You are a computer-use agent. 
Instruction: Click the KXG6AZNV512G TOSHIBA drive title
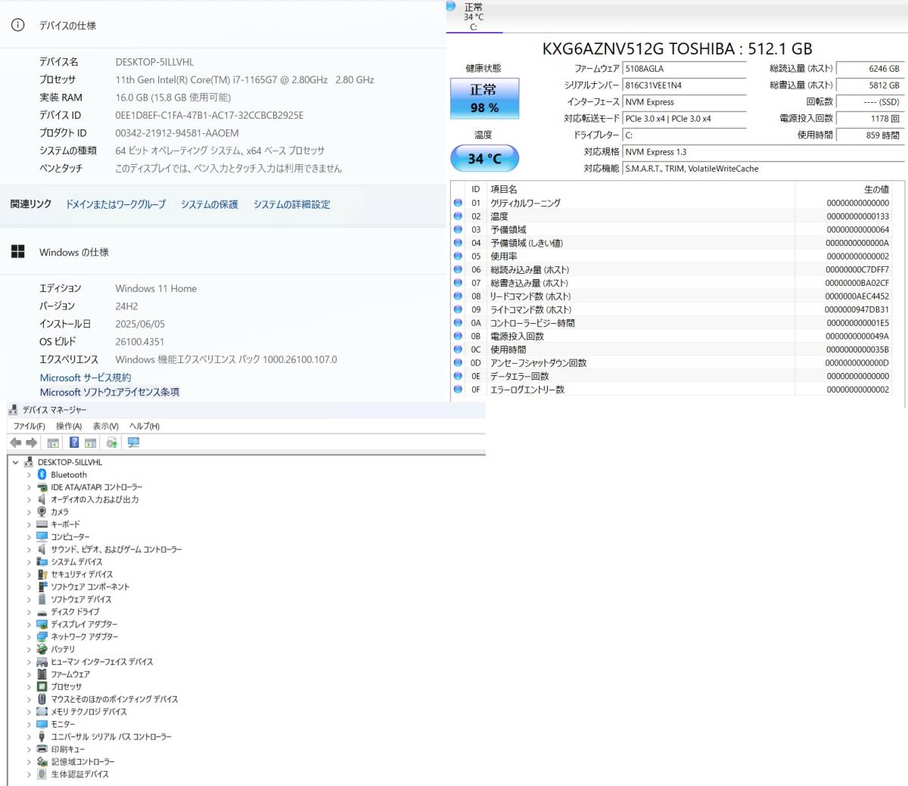tap(677, 49)
